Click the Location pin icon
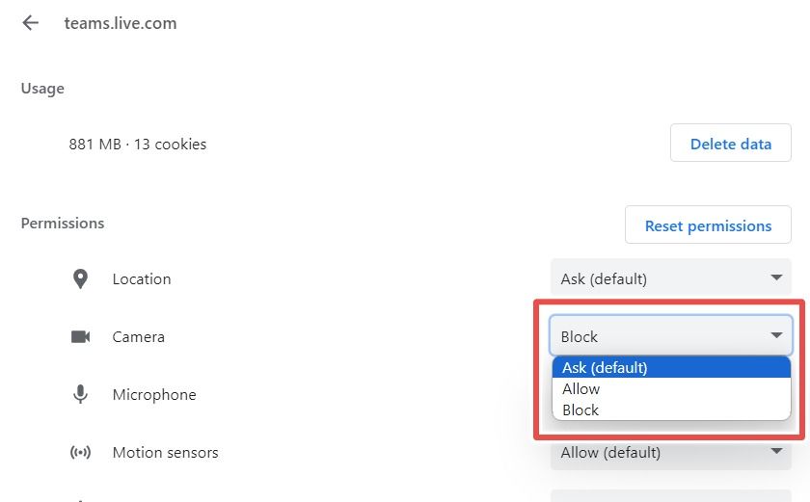The image size is (810, 502). (x=80, y=279)
